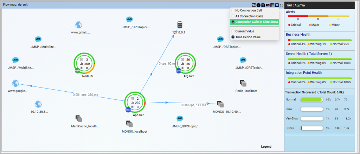Click the java badge on AppTier
This screenshot has width=360, height=154.
tap(128, 110)
